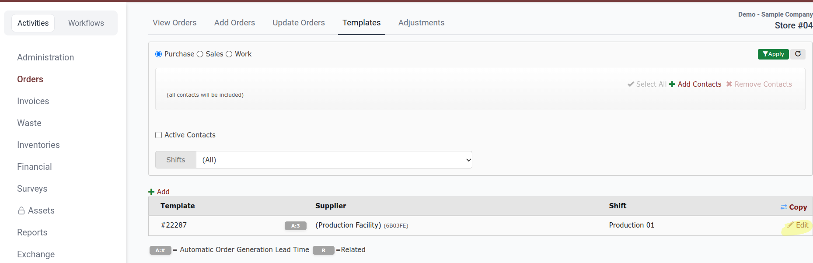Open the View Orders tab
813x263 pixels.
(174, 23)
